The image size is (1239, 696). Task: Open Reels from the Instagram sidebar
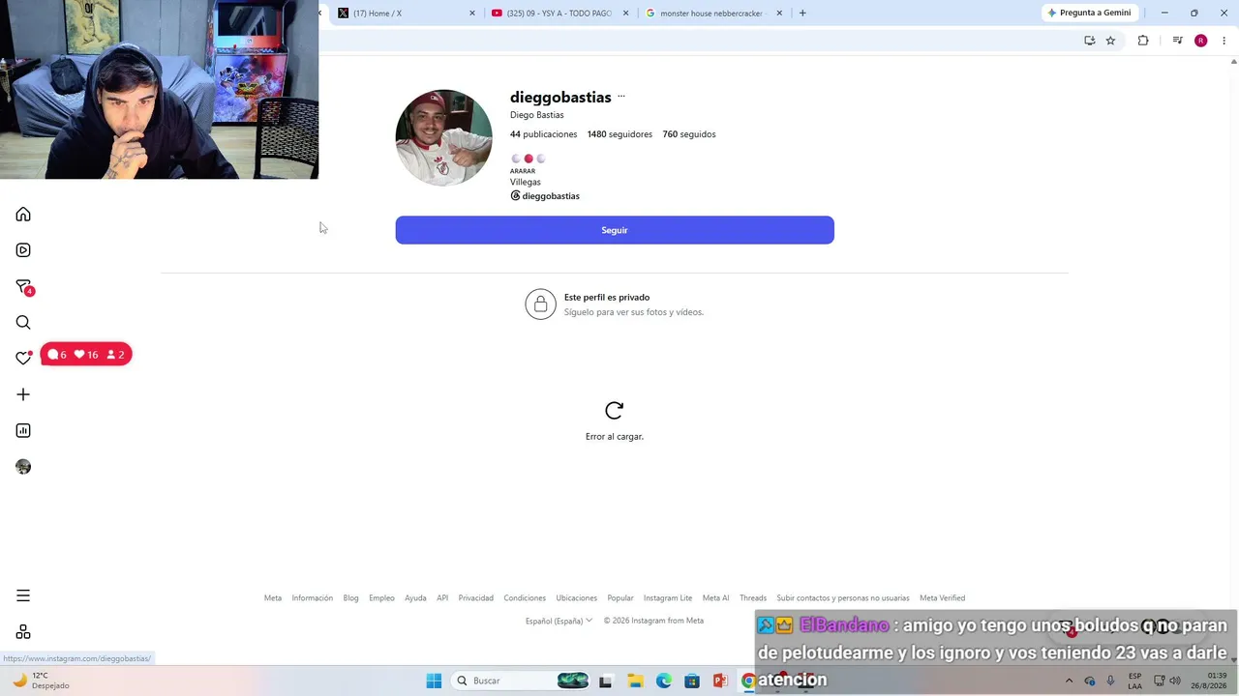point(23,250)
